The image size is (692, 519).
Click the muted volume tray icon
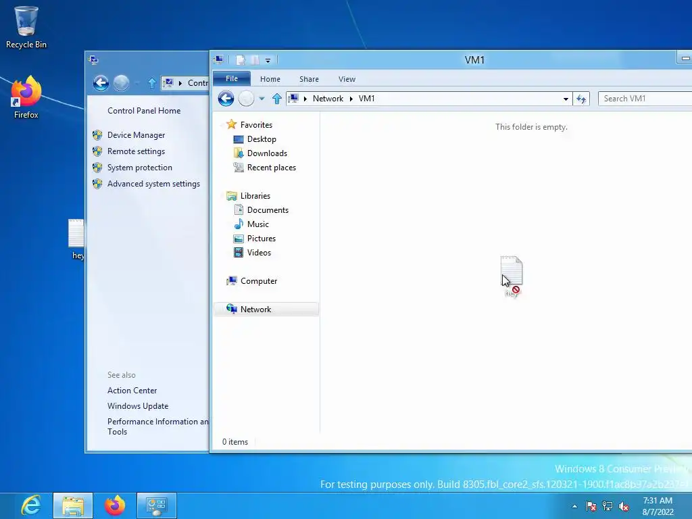pos(624,507)
